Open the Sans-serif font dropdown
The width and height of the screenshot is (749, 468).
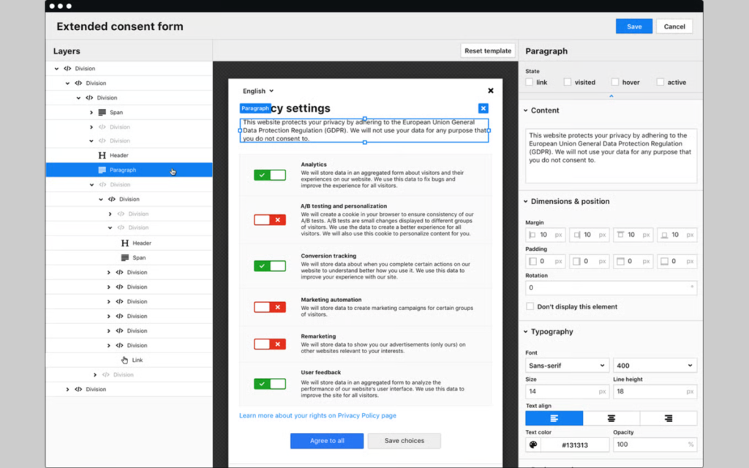click(567, 366)
